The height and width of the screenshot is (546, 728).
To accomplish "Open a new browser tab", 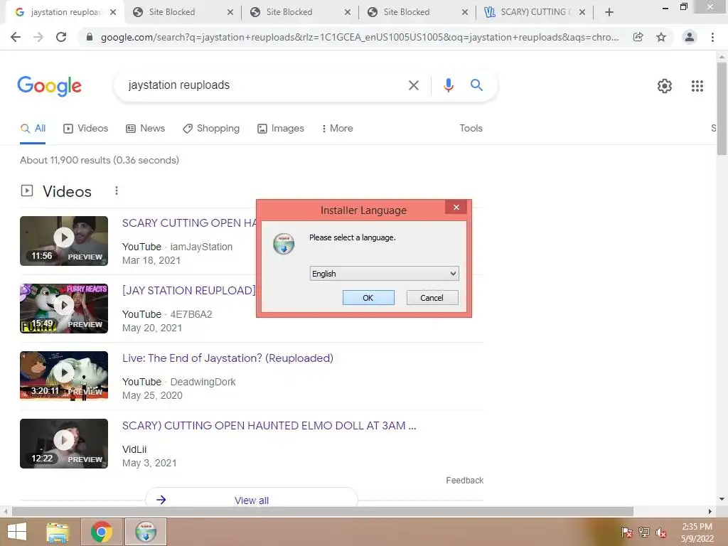I will [x=609, y=12].
